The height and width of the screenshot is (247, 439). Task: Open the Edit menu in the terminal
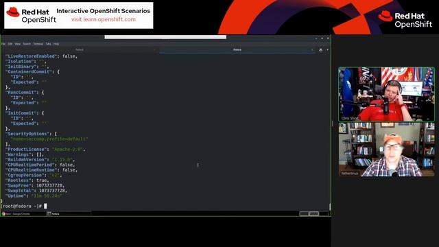tap(10, 44)
